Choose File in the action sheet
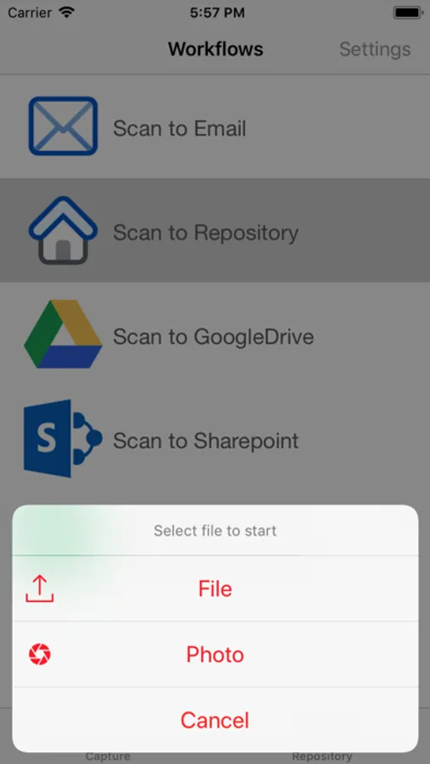The image size is (430, 764). (x=215, y=588)
